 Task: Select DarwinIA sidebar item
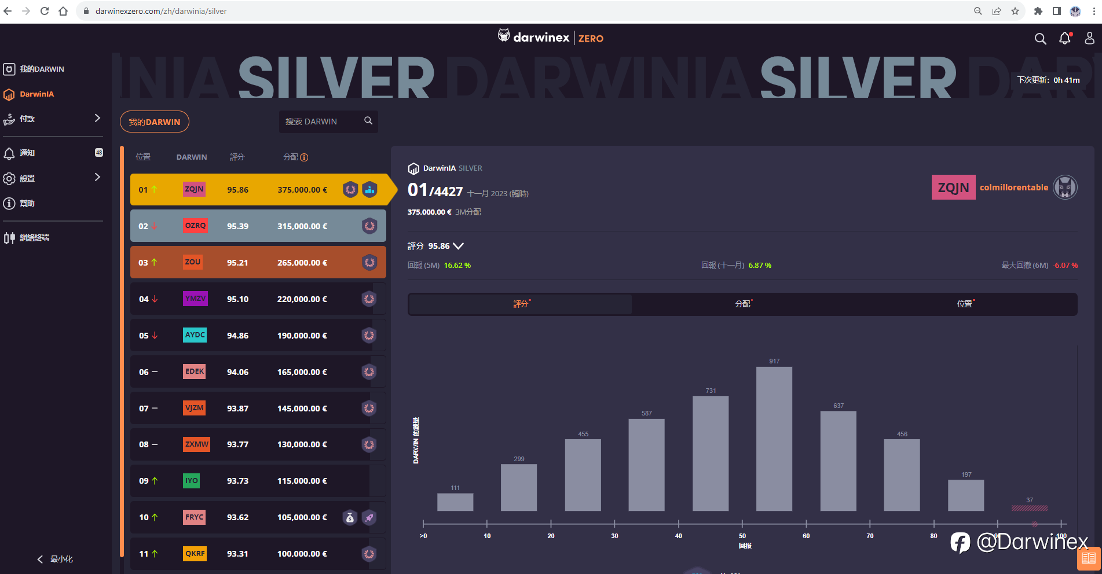(29, 94)
